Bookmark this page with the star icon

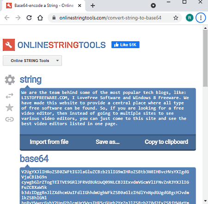point(176,18)
